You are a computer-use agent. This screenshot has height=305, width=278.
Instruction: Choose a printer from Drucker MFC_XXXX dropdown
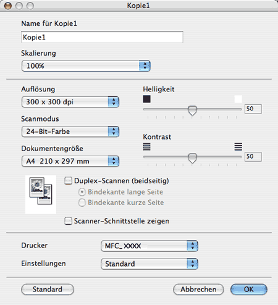click(150, 246)
